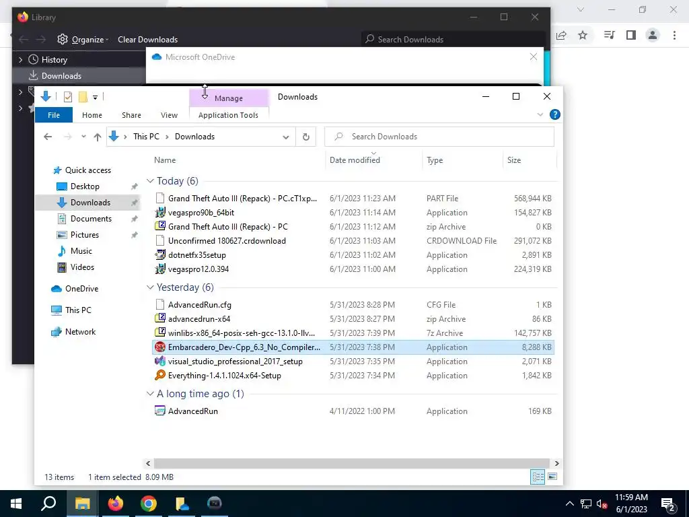Open address bar history dropdown

[x=286, y=137]
